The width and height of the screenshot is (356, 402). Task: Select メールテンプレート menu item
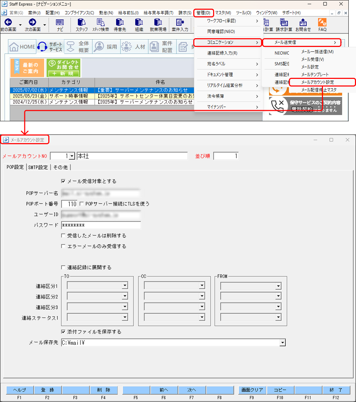point(315,74)
